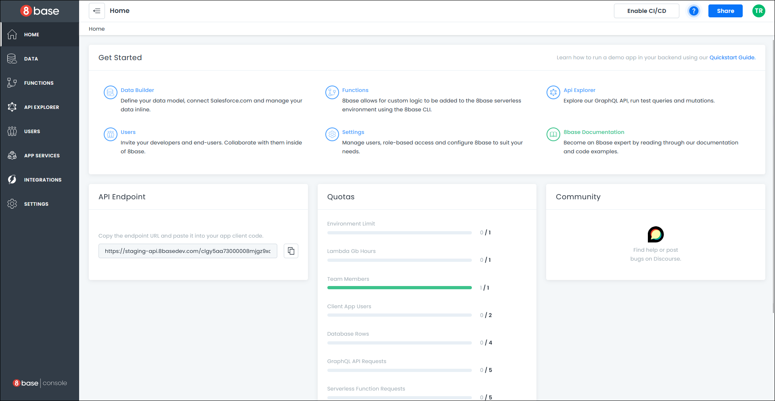Click the Data Builder circular icon

coord(110,92)
